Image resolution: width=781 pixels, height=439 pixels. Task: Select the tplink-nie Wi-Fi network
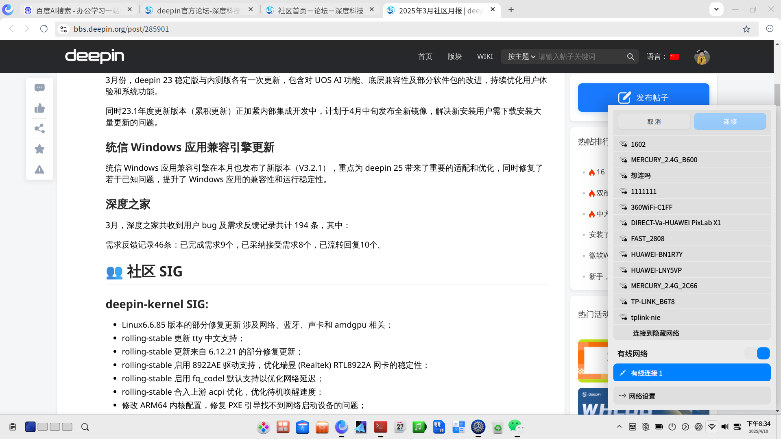point(692,317)
